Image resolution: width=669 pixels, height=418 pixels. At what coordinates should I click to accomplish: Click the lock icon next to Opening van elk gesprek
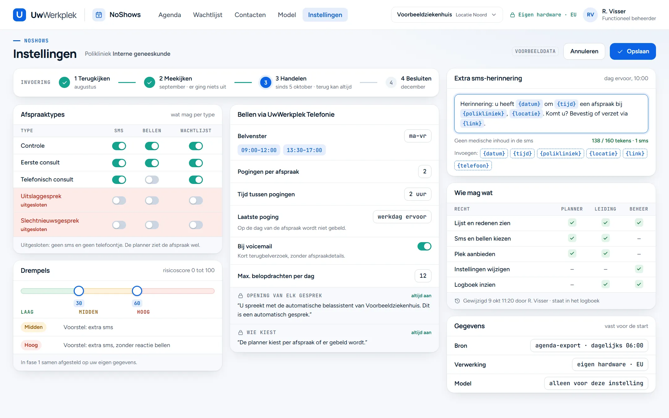point(240,296)
